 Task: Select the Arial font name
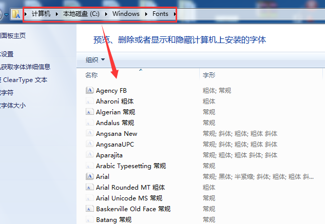[x=103, y=177]
